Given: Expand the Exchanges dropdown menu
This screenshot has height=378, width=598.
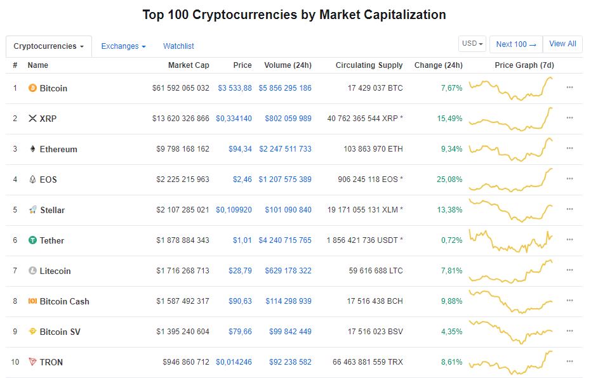Looking at the screenshot, I should (124, 46).
